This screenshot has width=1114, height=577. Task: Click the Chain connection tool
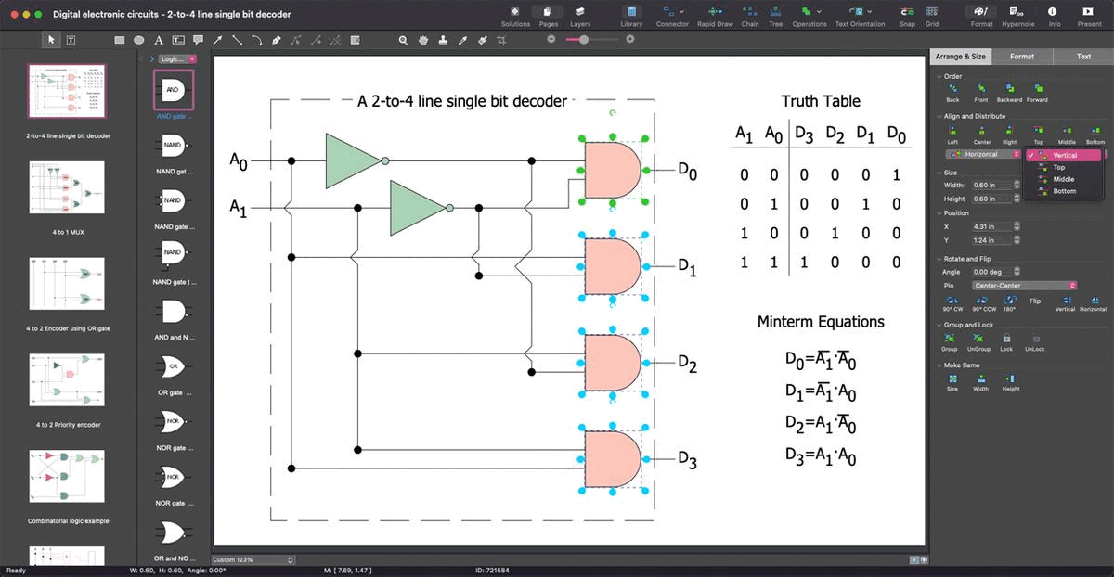[x=750, y=16]
